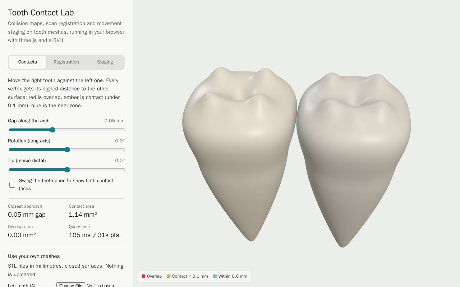
Task: Click the 'Closest approach' label
Action: [x=25, y=206]
